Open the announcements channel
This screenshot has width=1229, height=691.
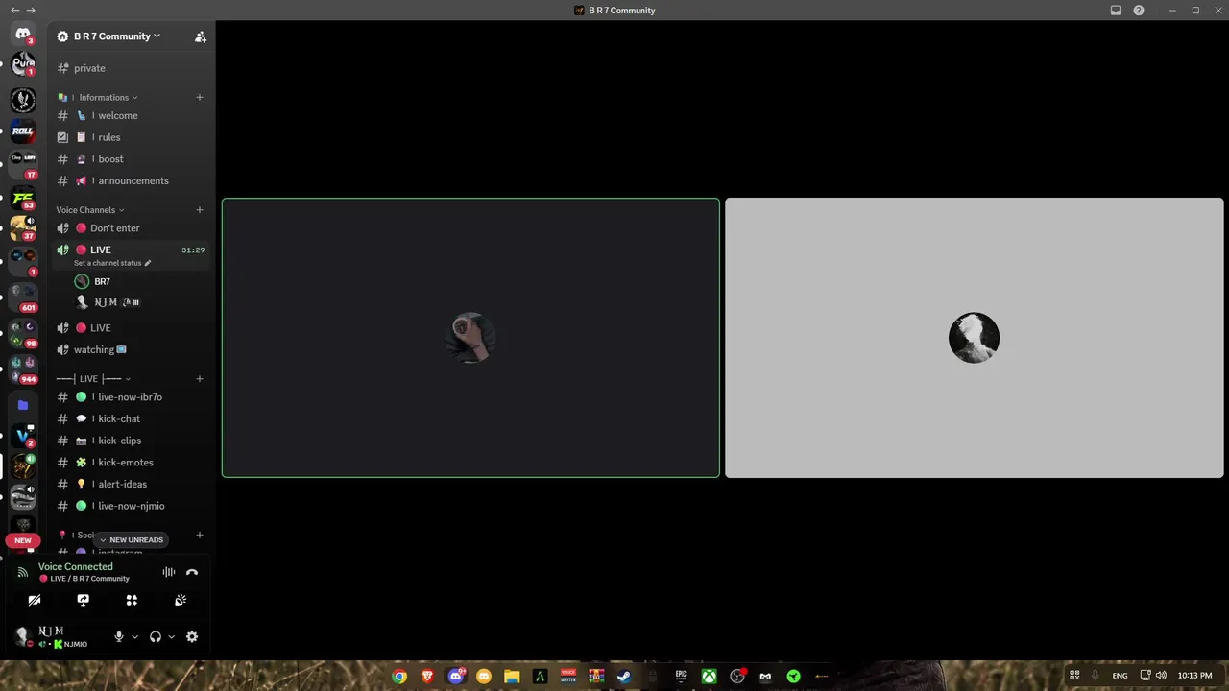132,180
